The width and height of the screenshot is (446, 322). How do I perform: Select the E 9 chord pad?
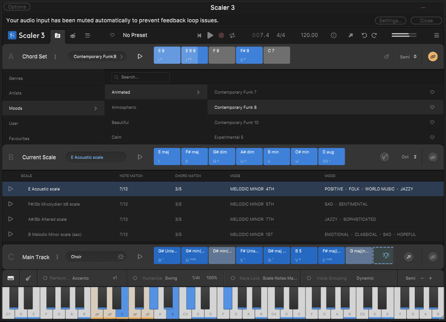tap(167, 55)
